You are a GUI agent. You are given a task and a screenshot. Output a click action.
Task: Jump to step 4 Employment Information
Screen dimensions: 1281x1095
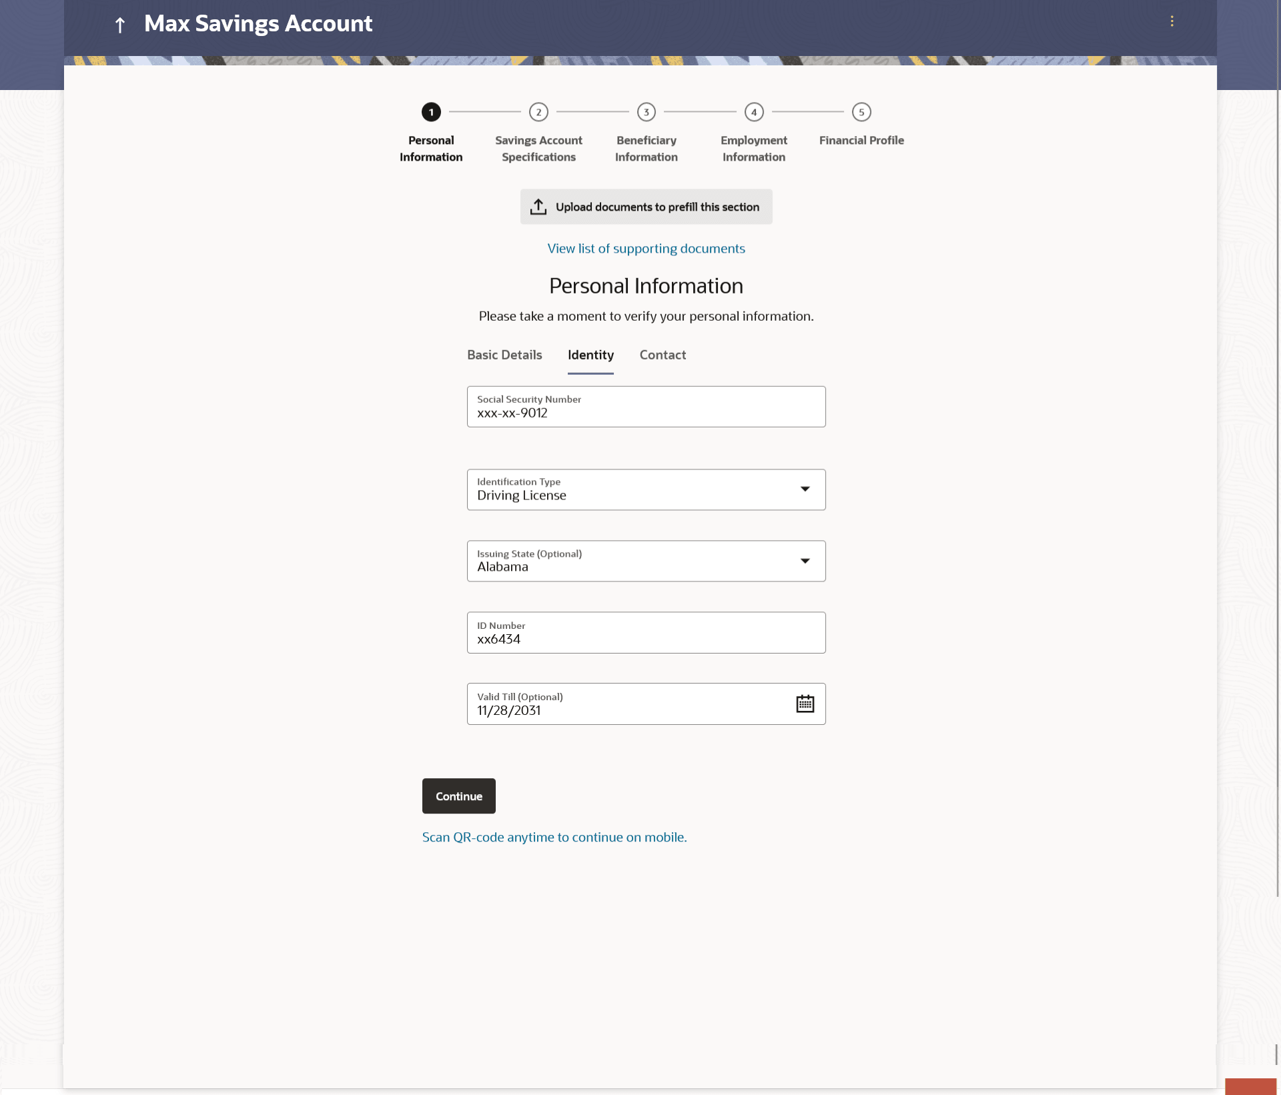tap(754, 112)
